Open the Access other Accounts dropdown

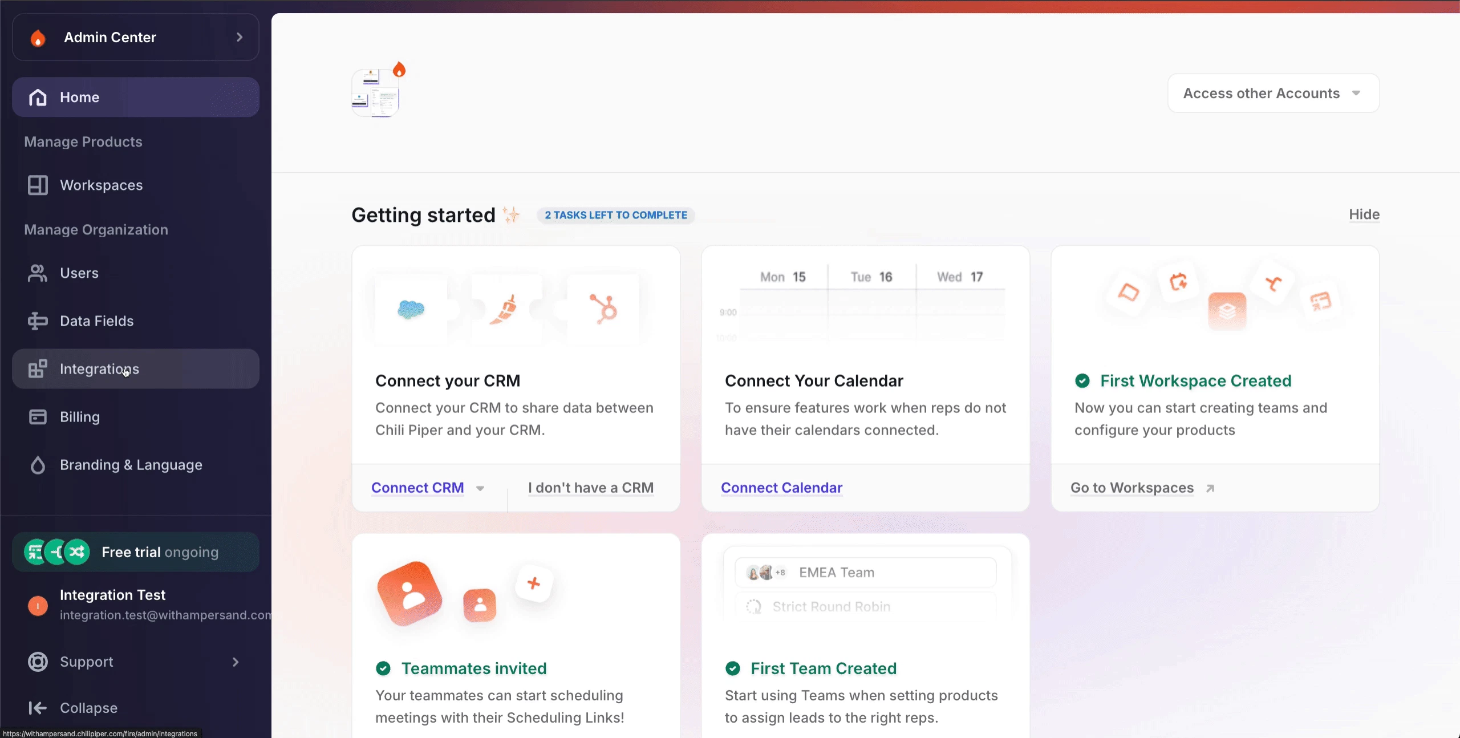[1273, 93]
